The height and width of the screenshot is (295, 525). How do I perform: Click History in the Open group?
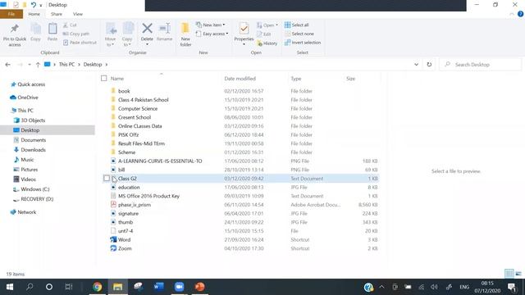pyautogui.click(x=267, y=43)
